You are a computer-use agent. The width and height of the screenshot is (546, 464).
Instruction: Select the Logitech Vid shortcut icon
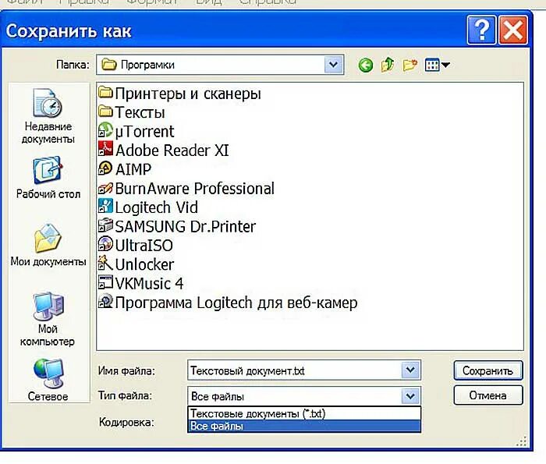click(105, 206)
